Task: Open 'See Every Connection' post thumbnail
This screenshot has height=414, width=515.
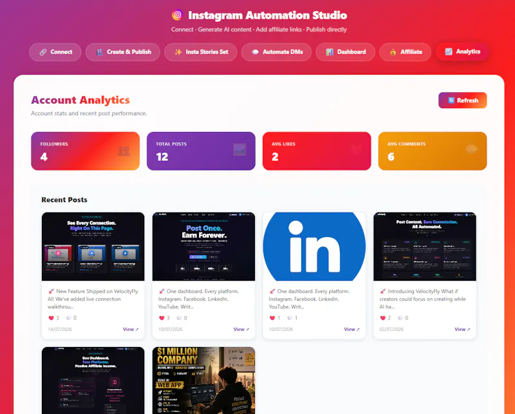Action: 93,247
